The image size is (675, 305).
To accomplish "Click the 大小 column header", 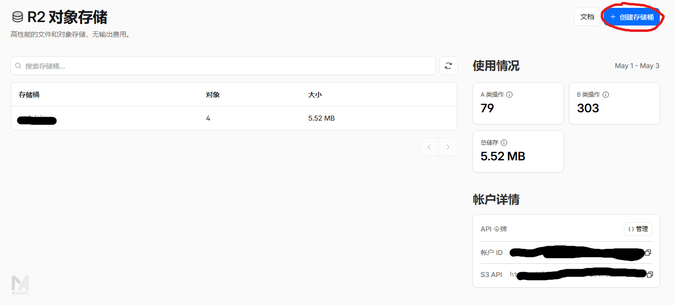I will (x=315, y=95).
